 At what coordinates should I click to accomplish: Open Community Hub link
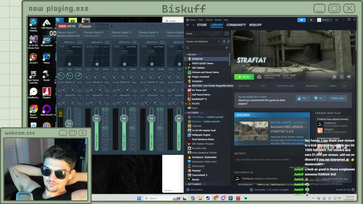pos(285,86)
